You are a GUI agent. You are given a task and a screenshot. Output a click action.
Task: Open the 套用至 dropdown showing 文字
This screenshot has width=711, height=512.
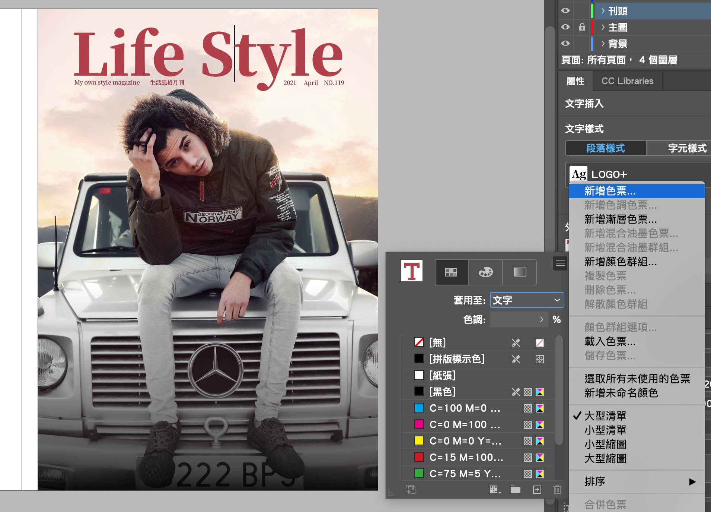click(526, 300)
